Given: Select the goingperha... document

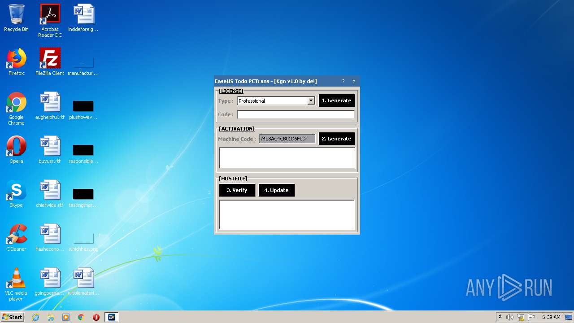Looking at the screenshot, I should (x=50, y=282).
